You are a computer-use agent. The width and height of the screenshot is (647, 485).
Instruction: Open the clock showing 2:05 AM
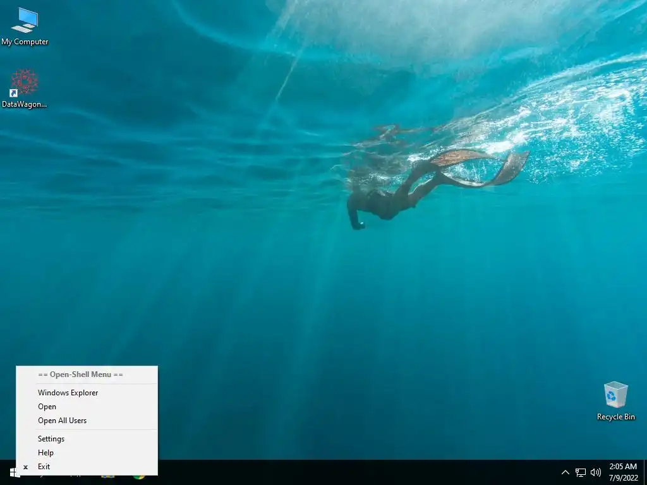(623, 472)
